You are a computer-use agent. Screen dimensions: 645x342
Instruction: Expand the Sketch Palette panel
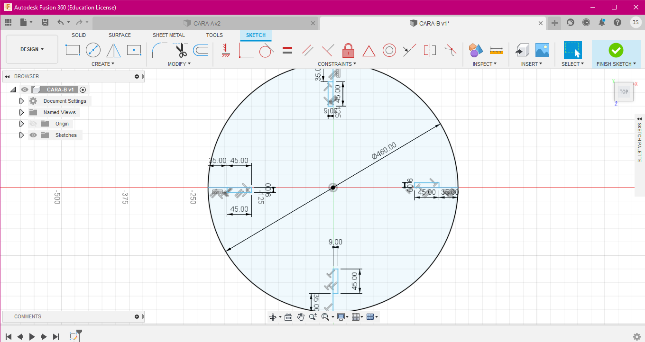coord(639,118)
